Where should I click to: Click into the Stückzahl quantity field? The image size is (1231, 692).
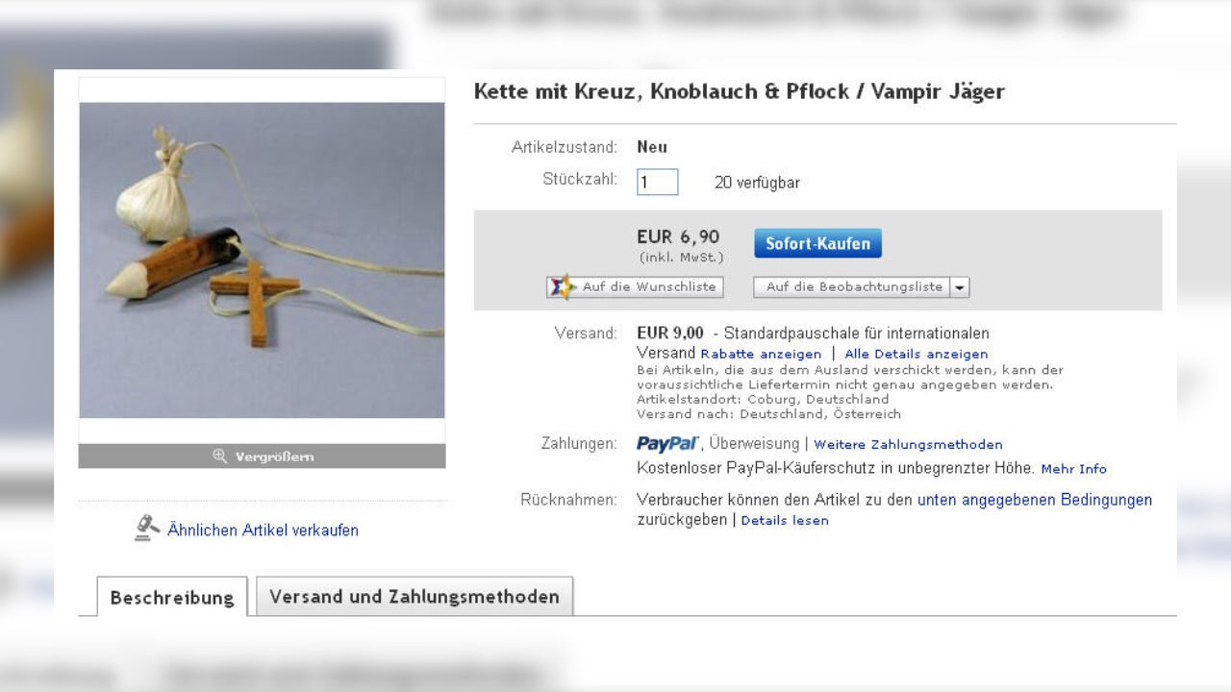658,182
